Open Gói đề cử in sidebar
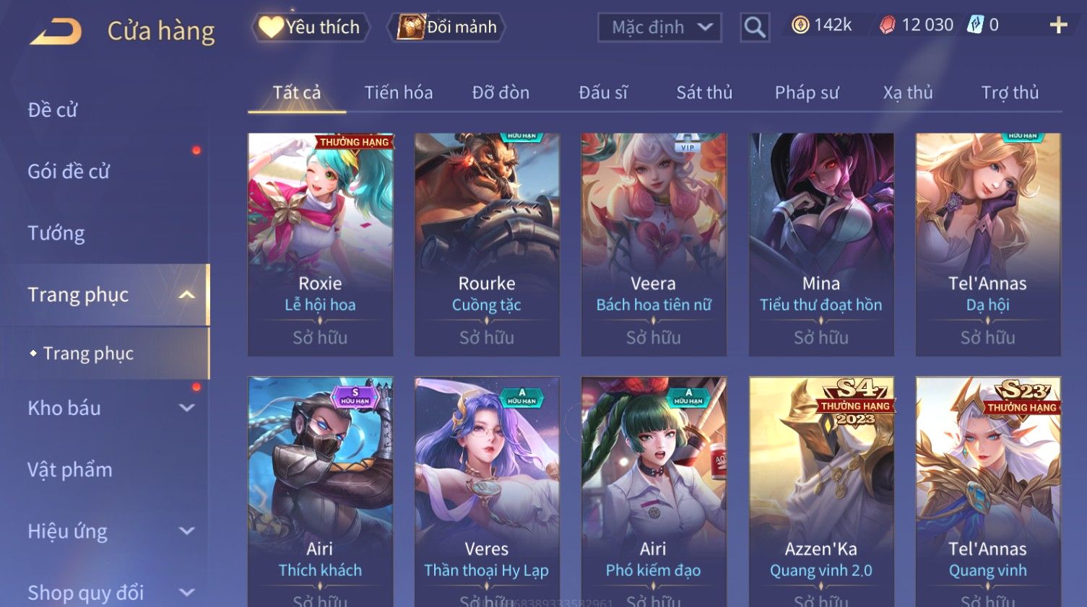Viewport: 1087px width, 607px height. pos(69,172)
